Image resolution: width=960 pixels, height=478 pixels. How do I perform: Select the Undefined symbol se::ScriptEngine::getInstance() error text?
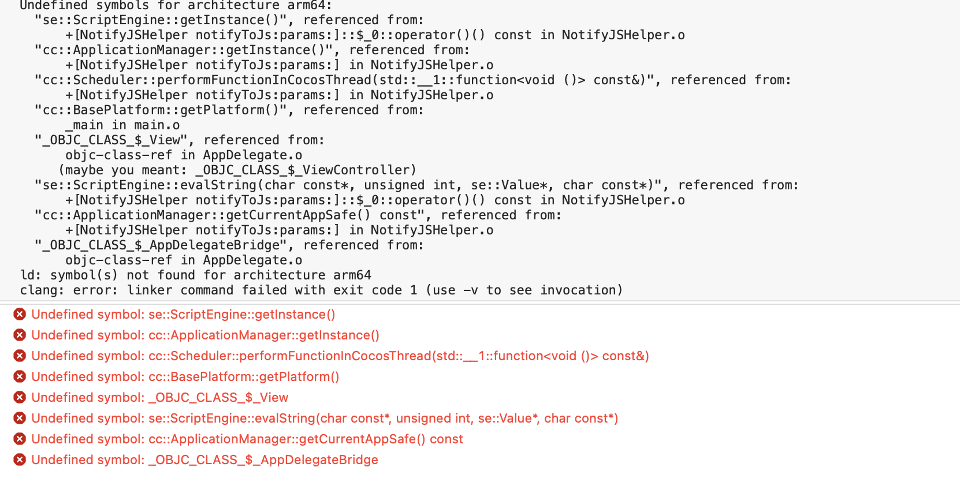183,314
